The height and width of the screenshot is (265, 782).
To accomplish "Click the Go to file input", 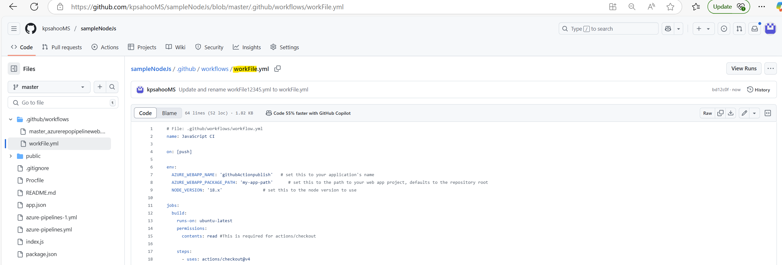I will point(63,103).
